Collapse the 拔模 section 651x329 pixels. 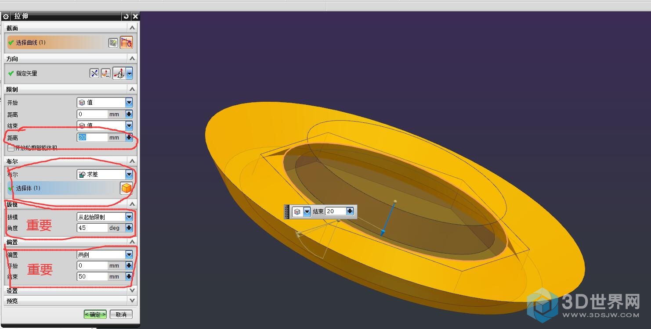132,204
